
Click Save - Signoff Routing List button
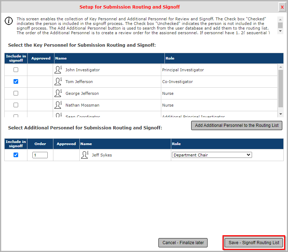(254, 243)
